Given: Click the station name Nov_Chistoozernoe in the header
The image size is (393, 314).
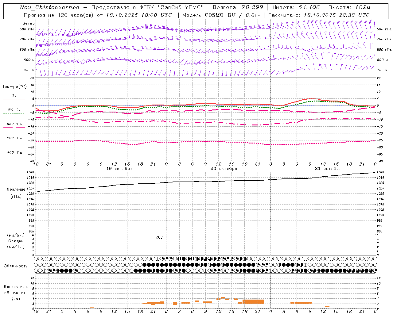Looking at the screenshot, I should click(x=49, y=7).
